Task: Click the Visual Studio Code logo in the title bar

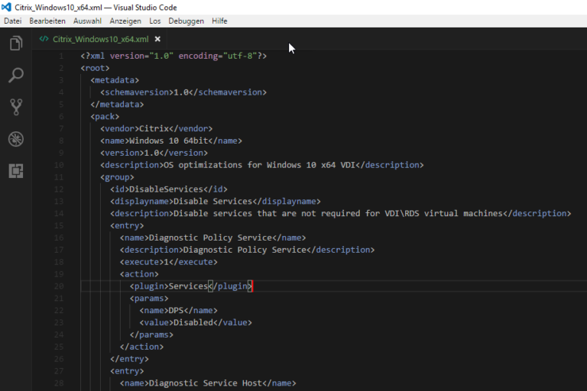Action: [7, 7]
